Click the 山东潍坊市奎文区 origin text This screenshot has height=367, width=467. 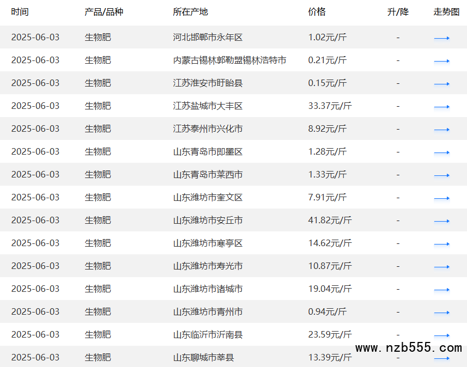(208, 197)
